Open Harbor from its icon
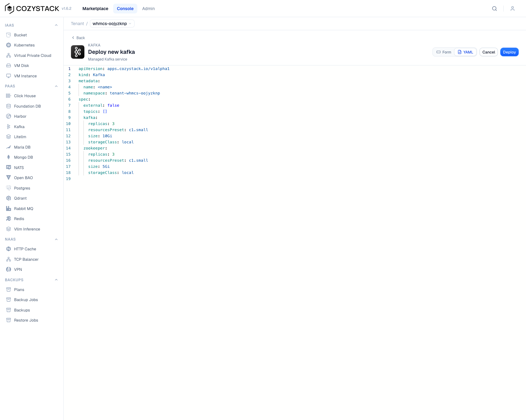The width and height of the screenshot is (526, 420). point(9,116)
